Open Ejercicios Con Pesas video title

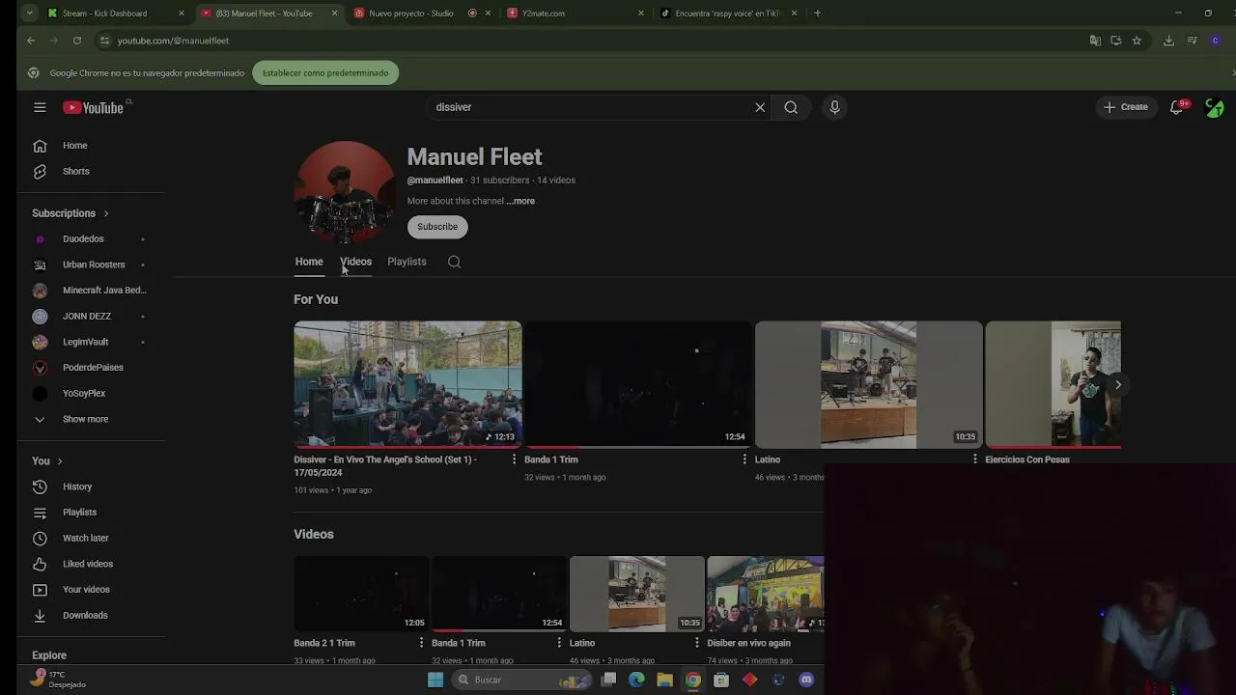[x=1027, y=459]
